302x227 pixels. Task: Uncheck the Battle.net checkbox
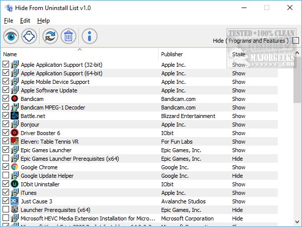[6, 116]
